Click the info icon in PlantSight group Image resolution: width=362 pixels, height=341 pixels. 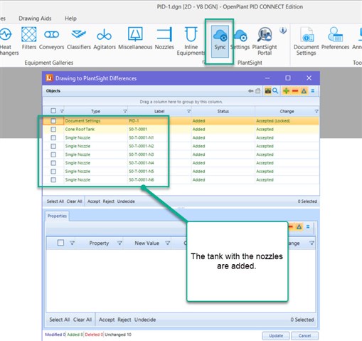(283, 30)
